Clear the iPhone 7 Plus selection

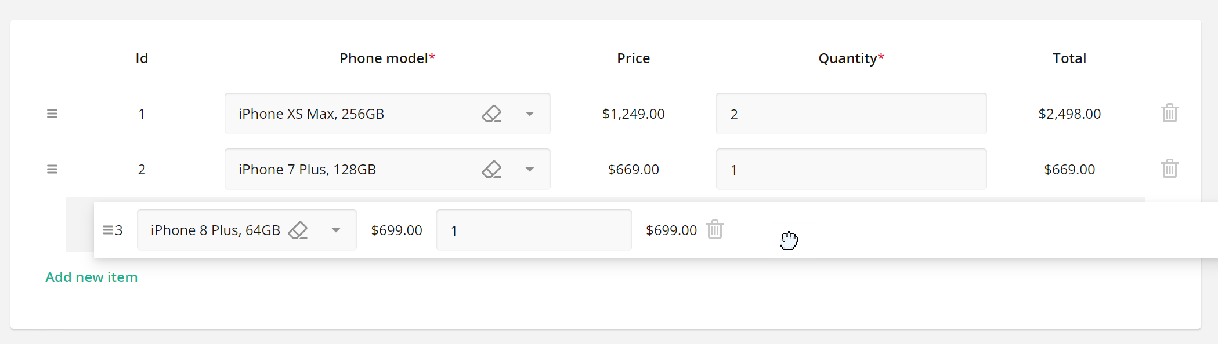tap(491, 169)
